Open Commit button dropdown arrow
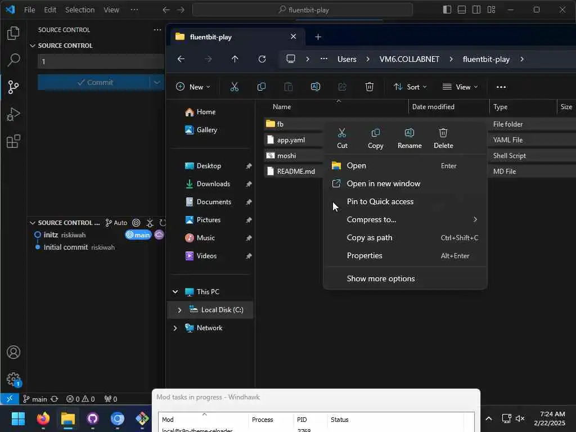Screen dimensions: 576x432 point(157,82)
